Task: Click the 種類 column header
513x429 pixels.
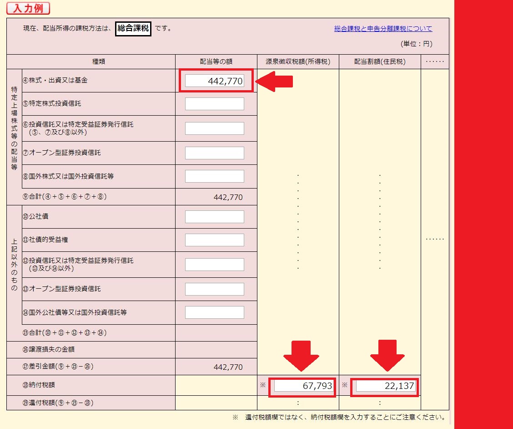Action: [x=99, y=61]
